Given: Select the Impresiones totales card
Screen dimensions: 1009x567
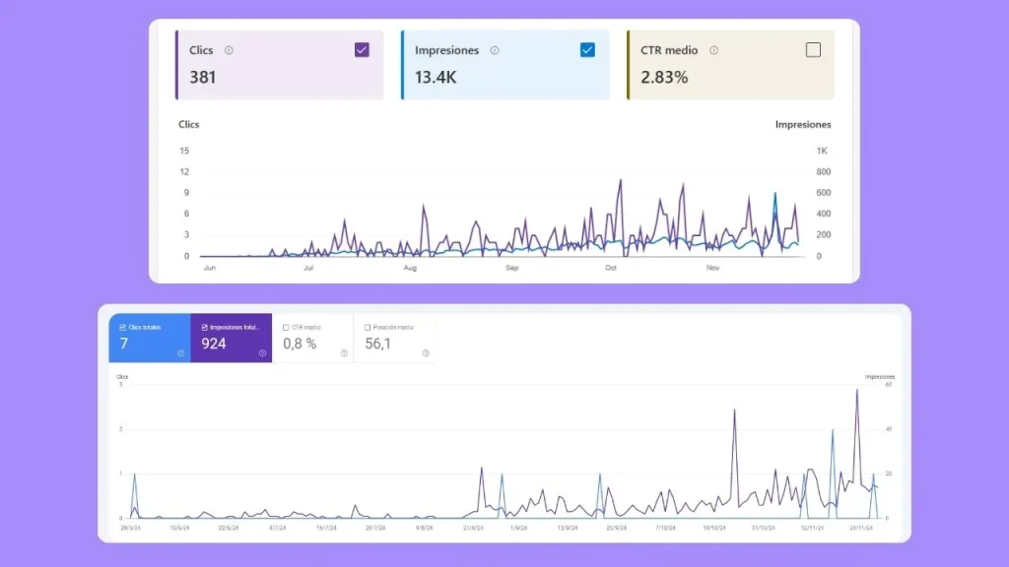Looking at the screenshot, I should coord(232,336).
